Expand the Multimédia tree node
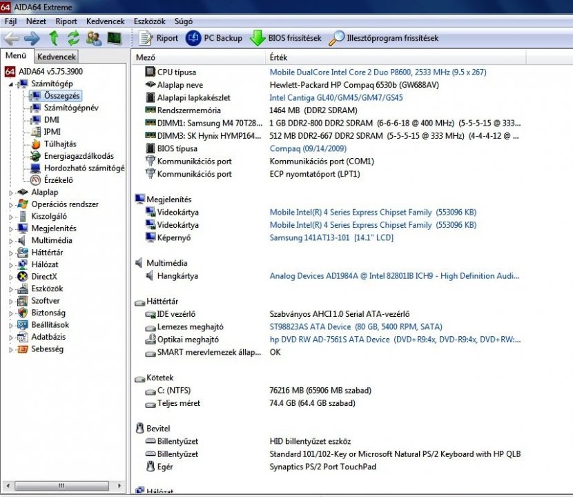The width and height of the screenshot is (573, 497). click(x=11, y=241)
